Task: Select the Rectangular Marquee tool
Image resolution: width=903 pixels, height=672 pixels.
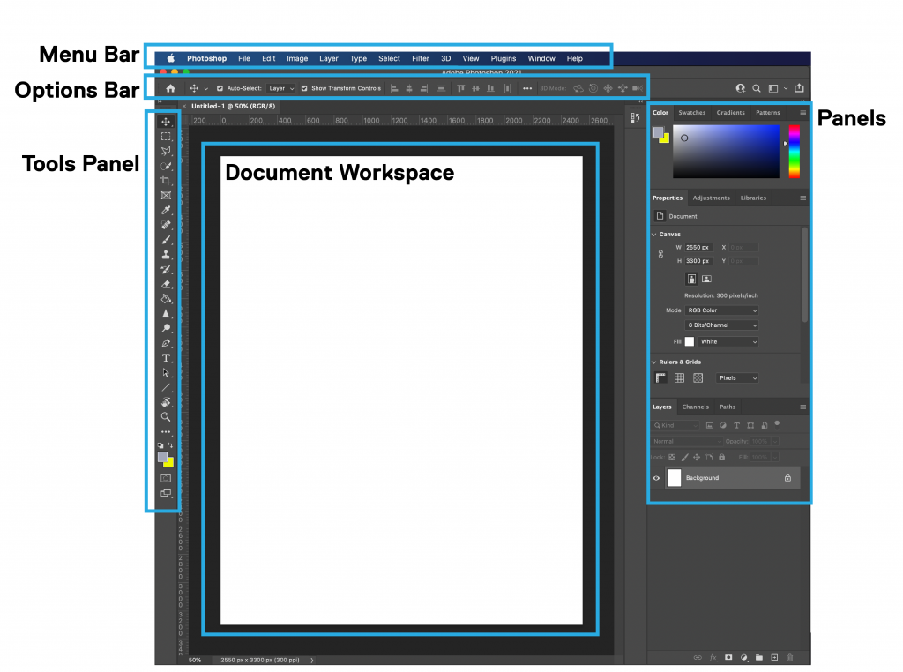Action: coord(166,137)
